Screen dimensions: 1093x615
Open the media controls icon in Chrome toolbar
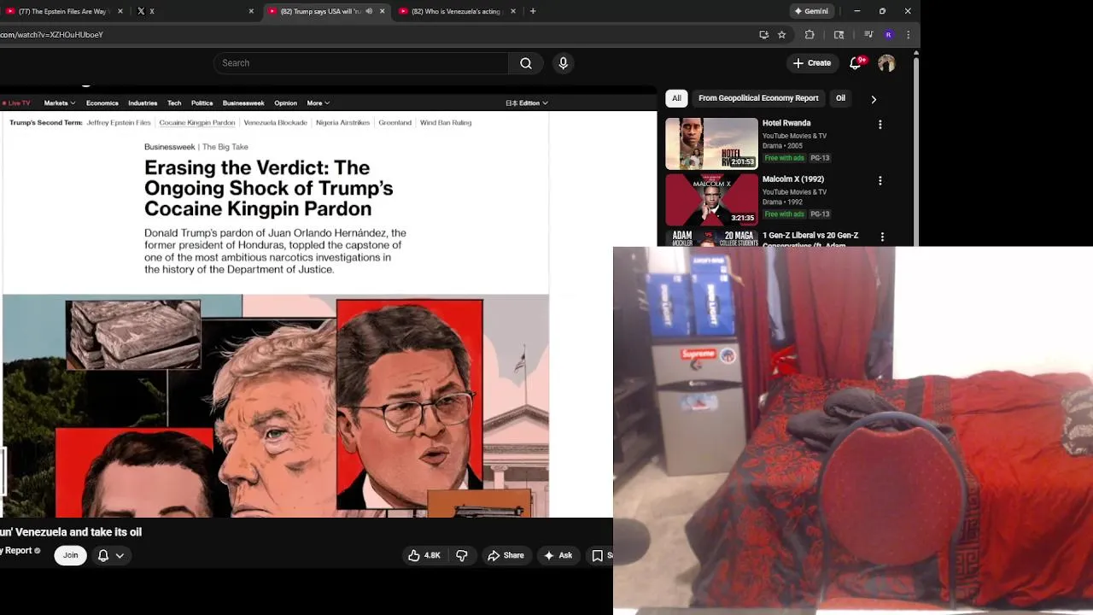[x=868, y=35]
